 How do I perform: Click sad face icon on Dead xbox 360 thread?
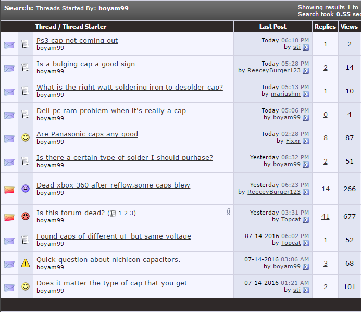click(x=26, y=189)
